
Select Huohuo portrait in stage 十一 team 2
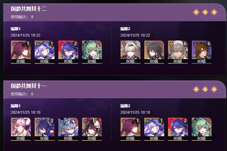[202, 129]
